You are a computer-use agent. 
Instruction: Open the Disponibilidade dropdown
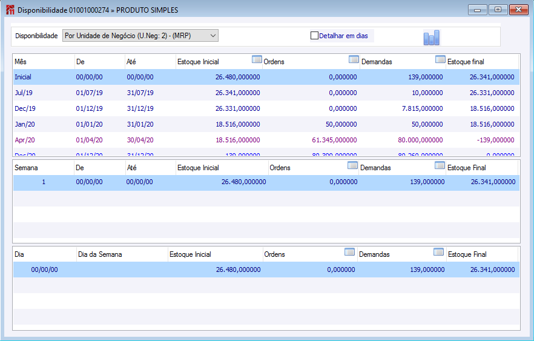140,36
